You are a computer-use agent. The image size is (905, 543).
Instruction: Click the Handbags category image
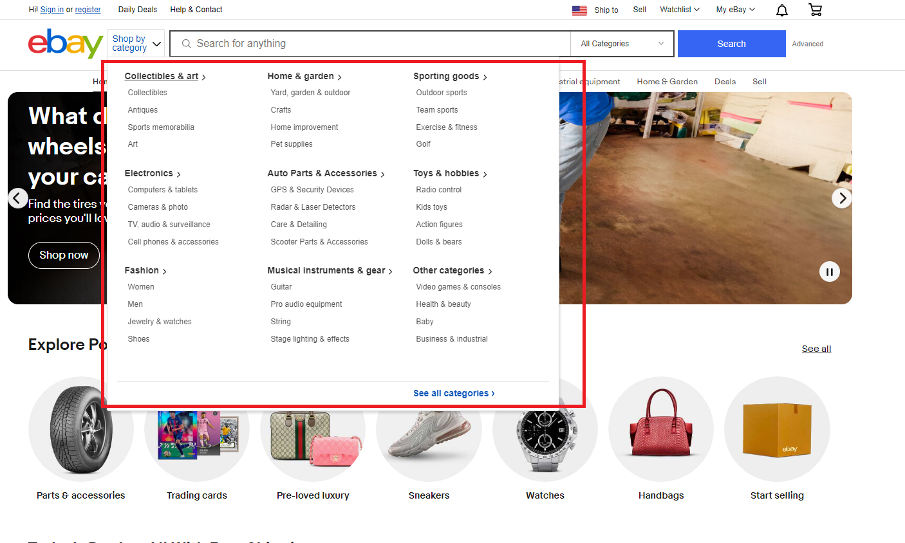(x=661, y=429)
